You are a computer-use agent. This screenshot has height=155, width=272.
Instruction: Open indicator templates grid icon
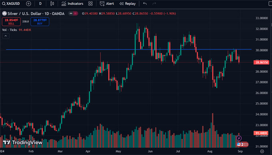tap(90, 4)
